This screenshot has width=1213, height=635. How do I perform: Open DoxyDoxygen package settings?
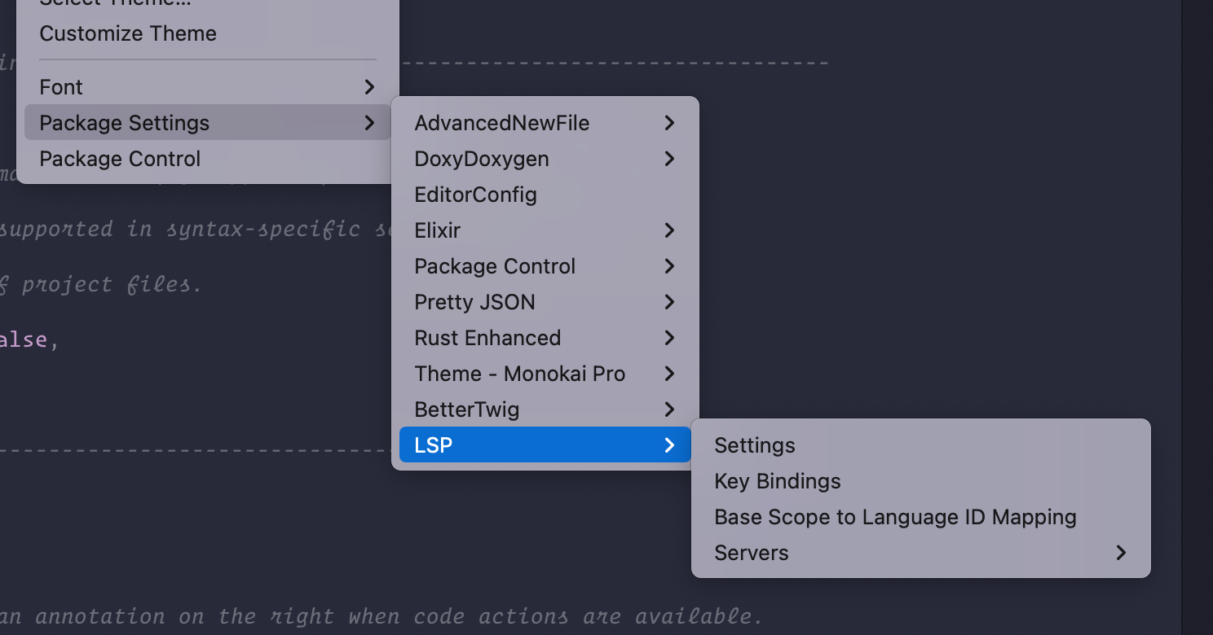click(545, 159)
